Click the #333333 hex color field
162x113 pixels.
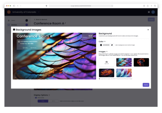pyautogui.click(x=106, y=45)
